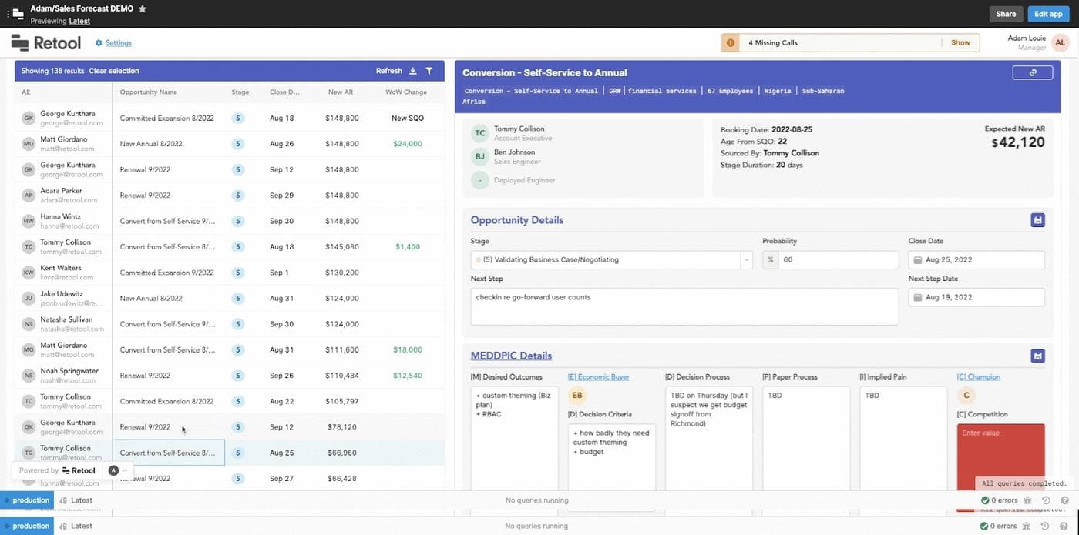Image resolution: width=1079 pixels, height=535 pixels.
Task: Expand the Powered by Retool chevron
Action: pyautogui.click(x=126, y=470)
